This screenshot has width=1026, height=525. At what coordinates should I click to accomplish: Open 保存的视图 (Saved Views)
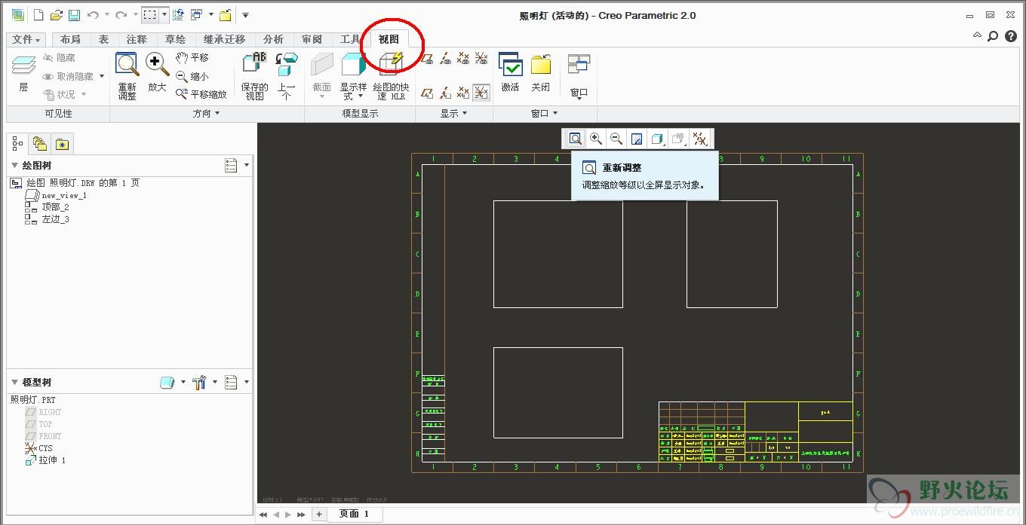pos(255,76)
